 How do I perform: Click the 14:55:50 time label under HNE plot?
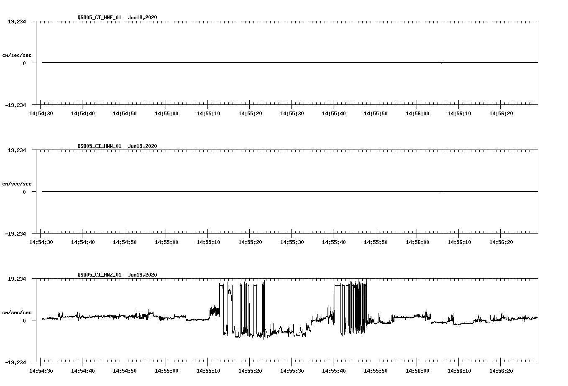click(376, 114)
